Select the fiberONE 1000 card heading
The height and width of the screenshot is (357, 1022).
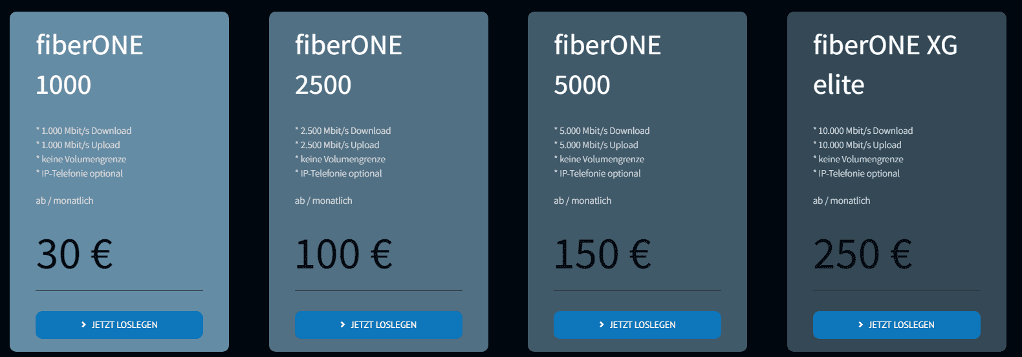click(x=89, y=65)
